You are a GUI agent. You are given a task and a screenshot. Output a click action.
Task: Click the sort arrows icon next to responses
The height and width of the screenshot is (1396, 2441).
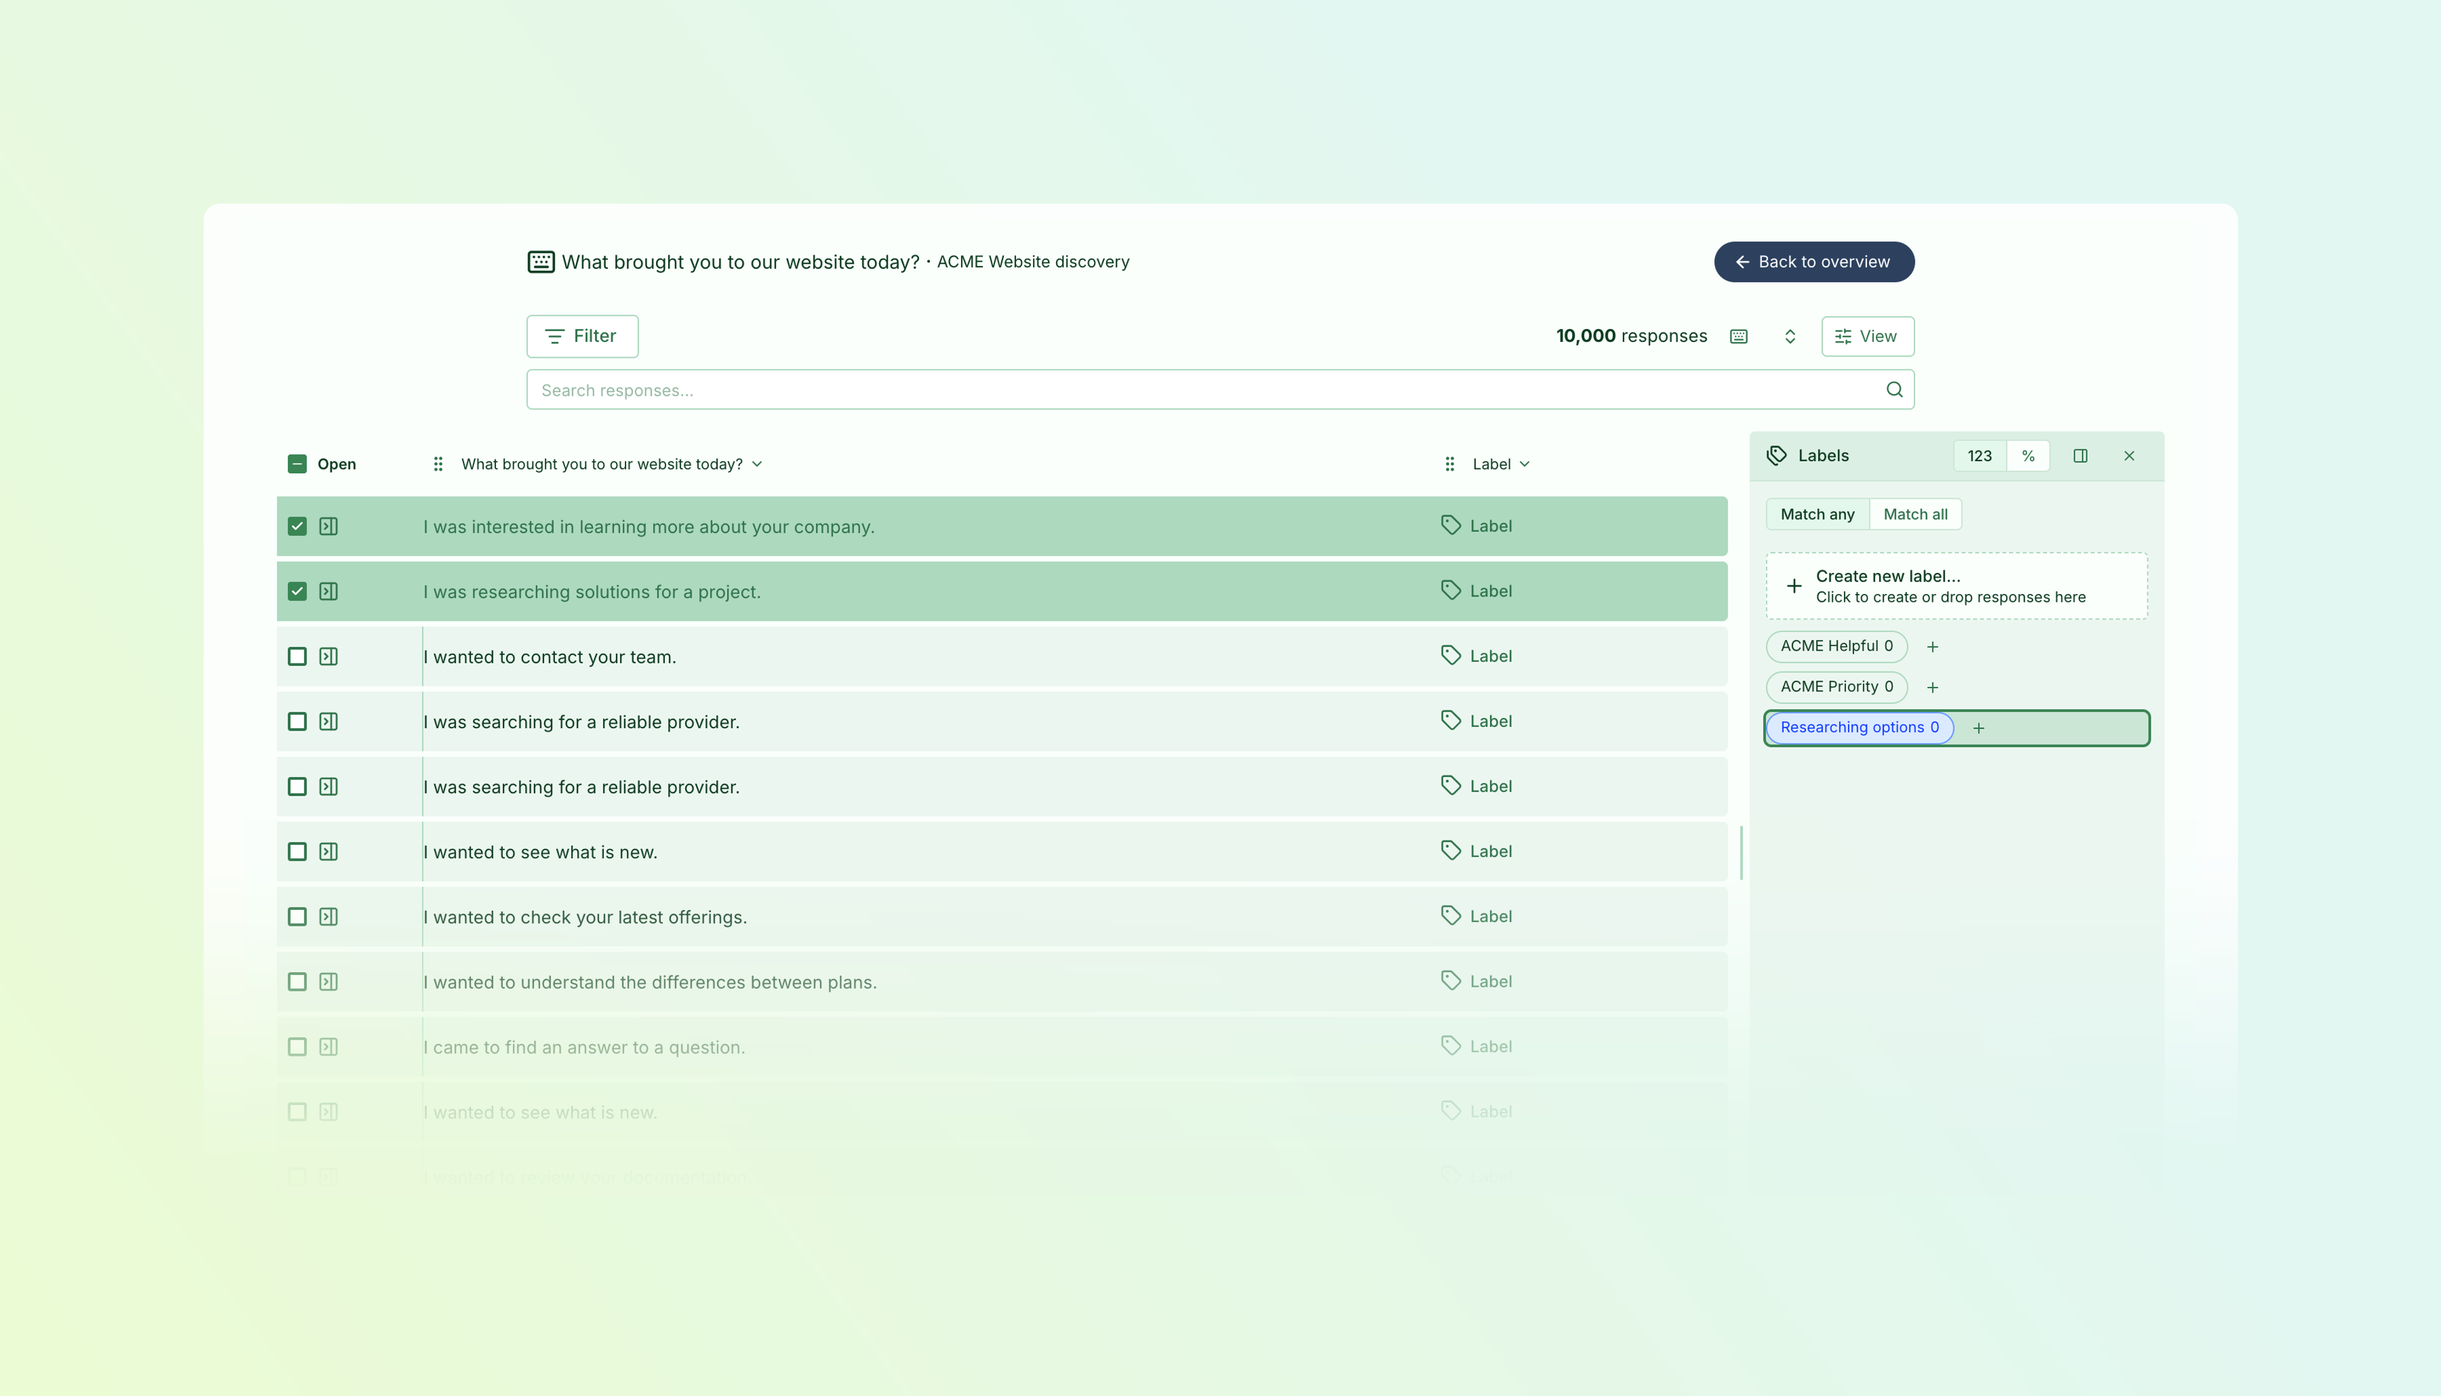pos(1789,337)
